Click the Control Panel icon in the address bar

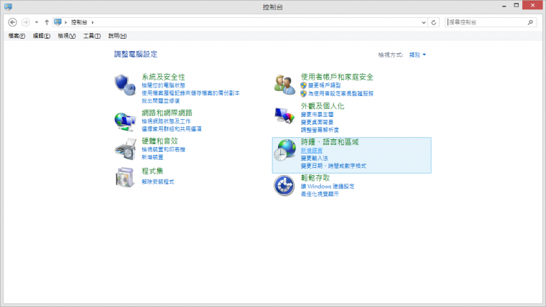[x=57, y=22]
